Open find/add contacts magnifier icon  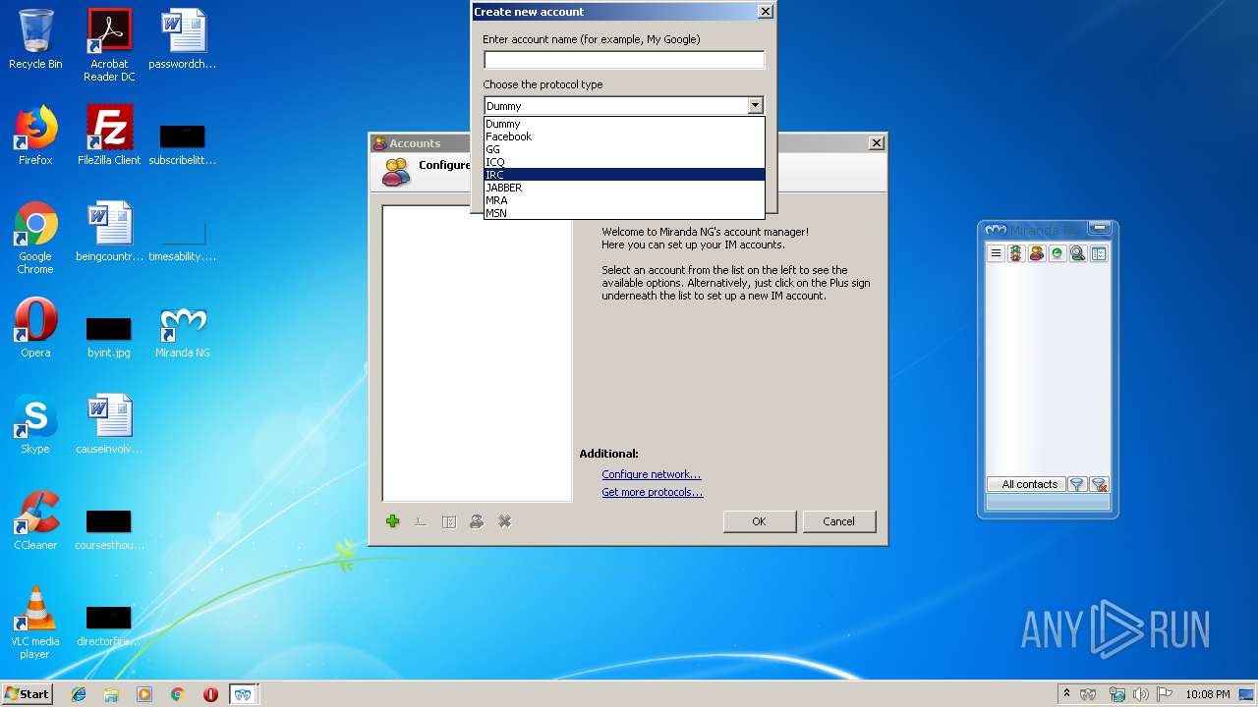click(1078, 253)
